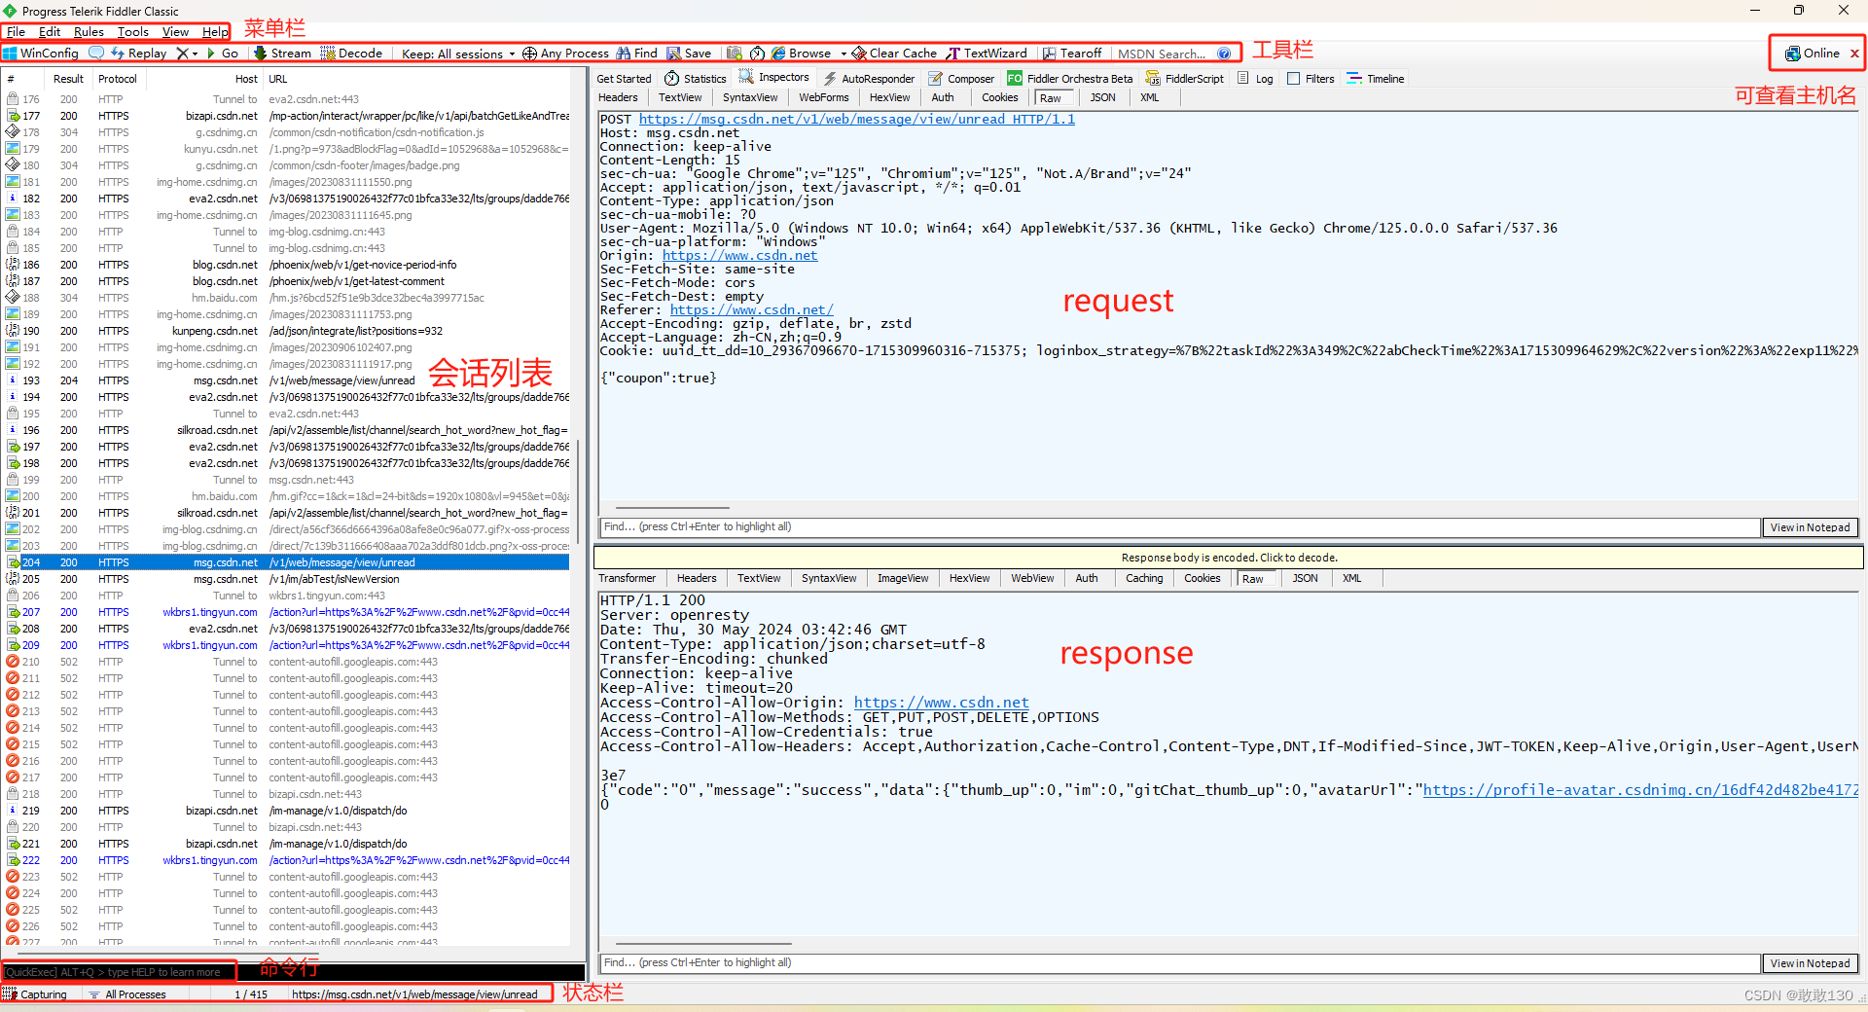
Task: Open the Keep: All sessions dropdown
Action: [458, 54]
